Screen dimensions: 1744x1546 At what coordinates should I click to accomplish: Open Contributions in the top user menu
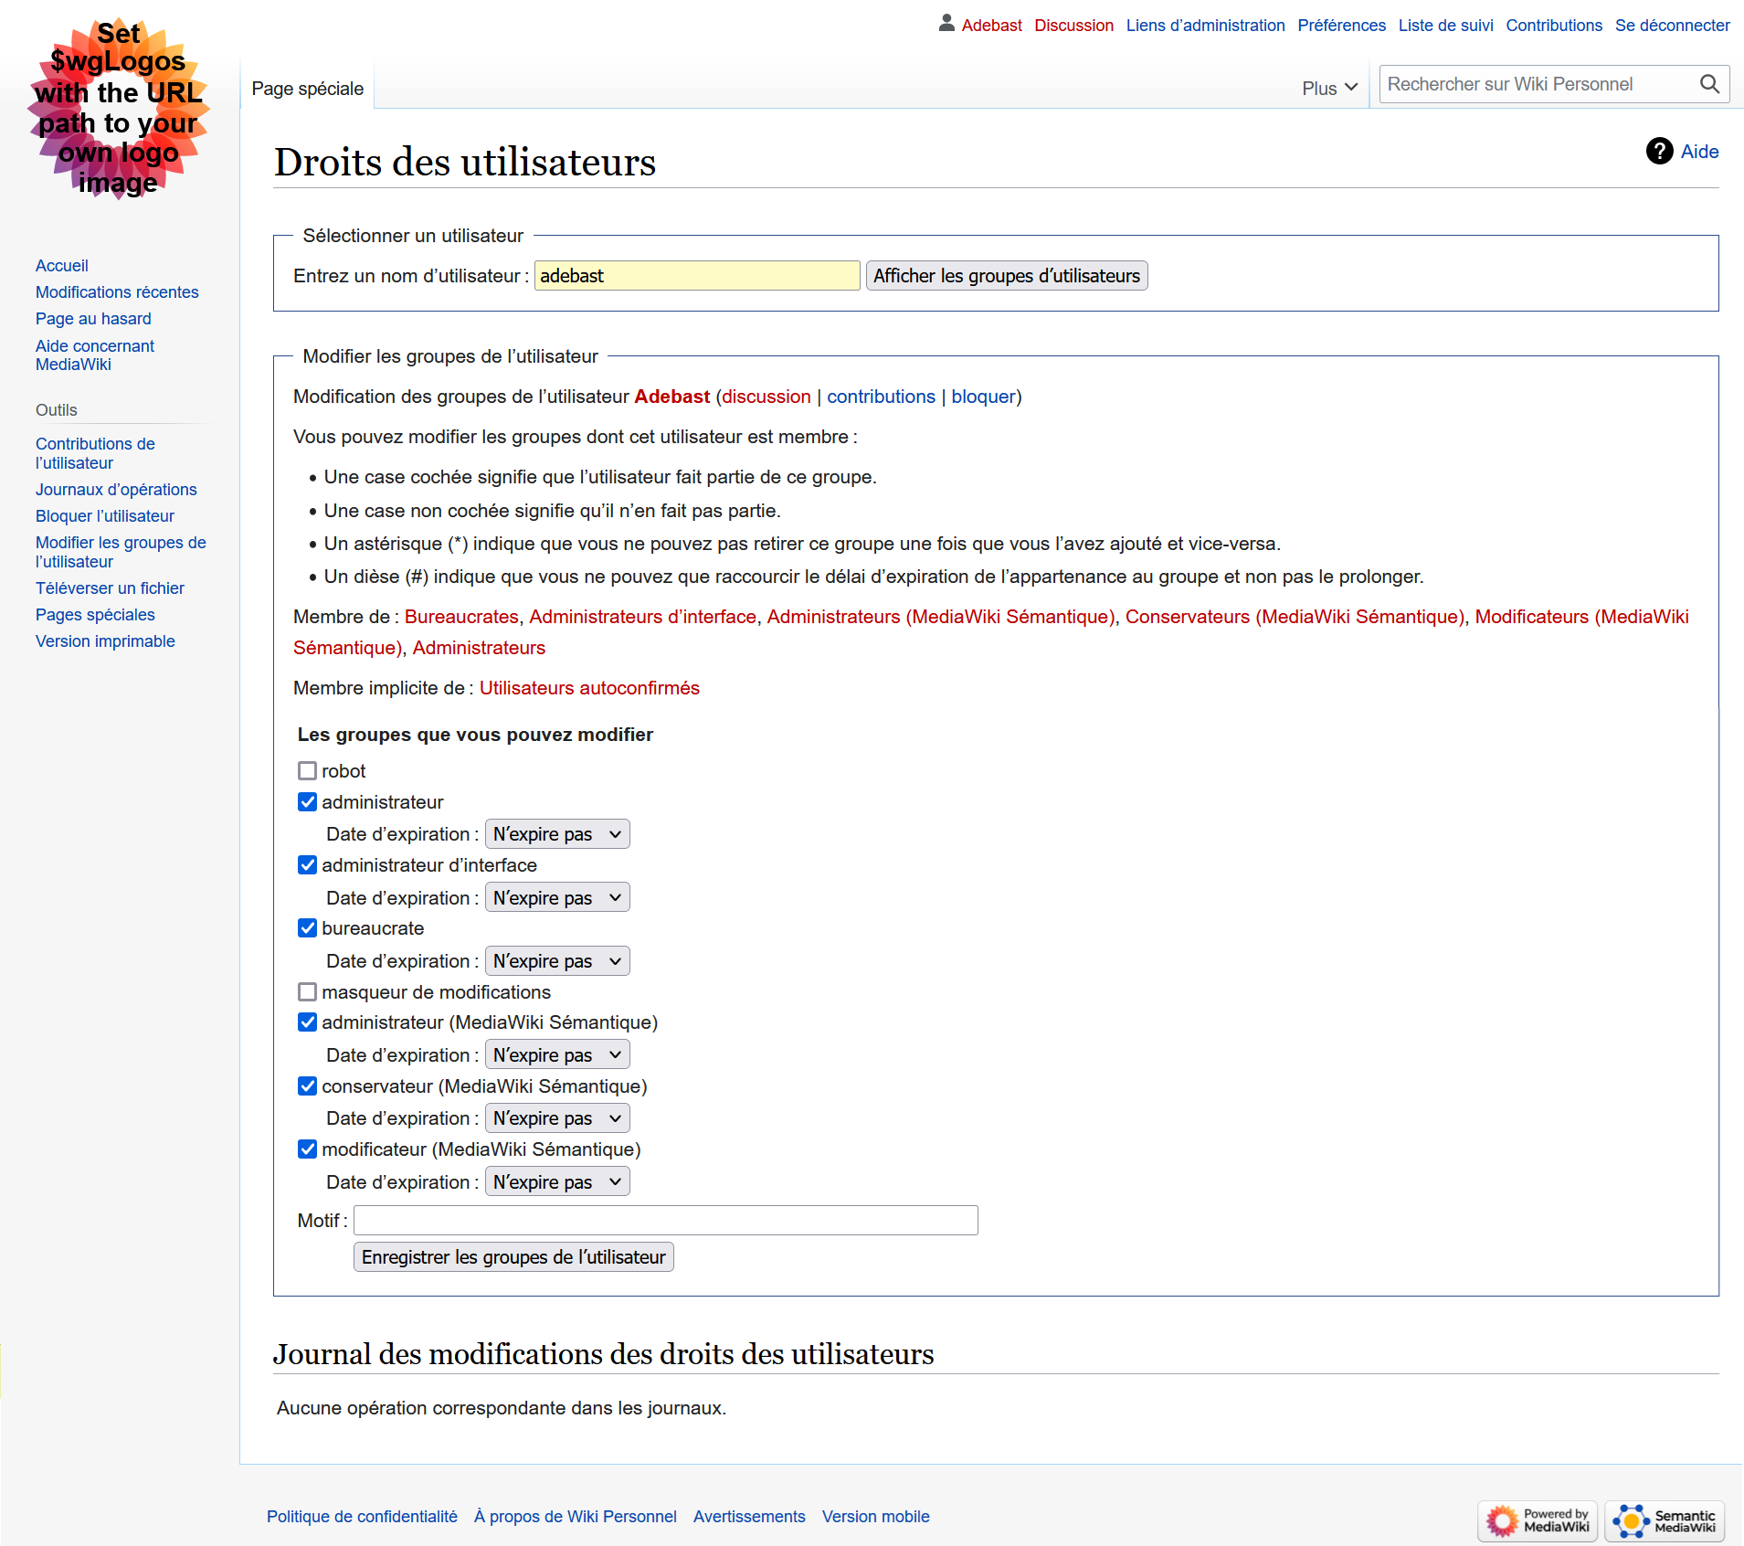pyautogui.click(x=1554, y=25)
